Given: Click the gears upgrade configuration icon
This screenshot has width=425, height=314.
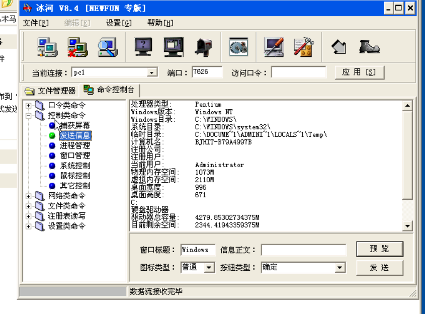Looking at the screenshot, I should 238,47.
